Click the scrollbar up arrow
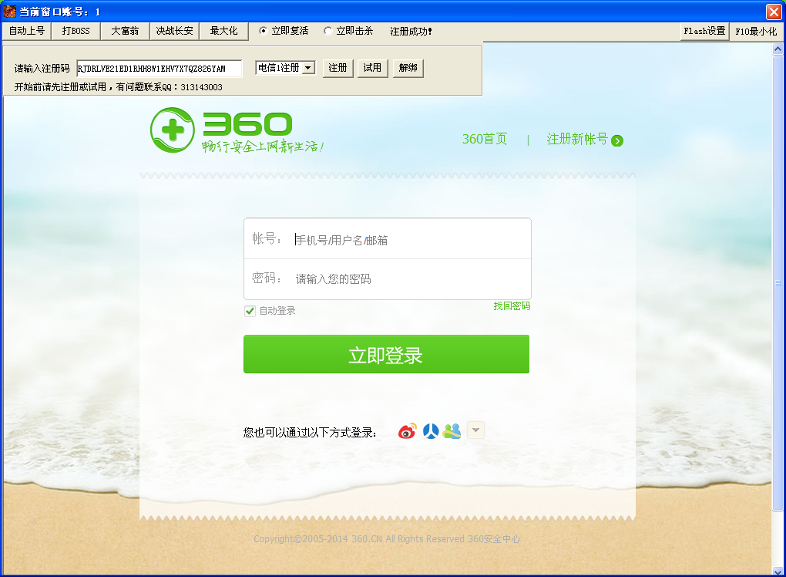786x577 pixels. [x=778, y=49]
